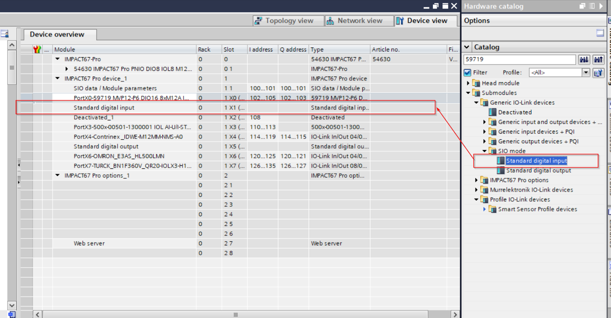Select the Web server module row

[240, 243]
